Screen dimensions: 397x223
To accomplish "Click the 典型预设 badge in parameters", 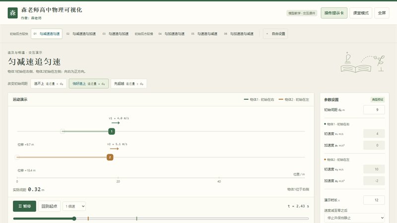I will point(378,100).
